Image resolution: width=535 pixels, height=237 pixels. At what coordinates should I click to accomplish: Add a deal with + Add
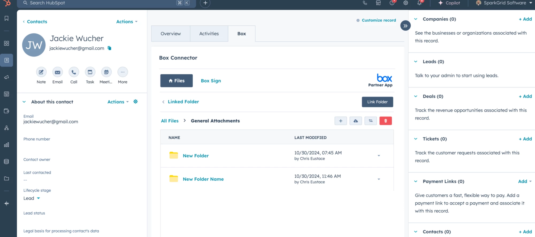point(525,96)
